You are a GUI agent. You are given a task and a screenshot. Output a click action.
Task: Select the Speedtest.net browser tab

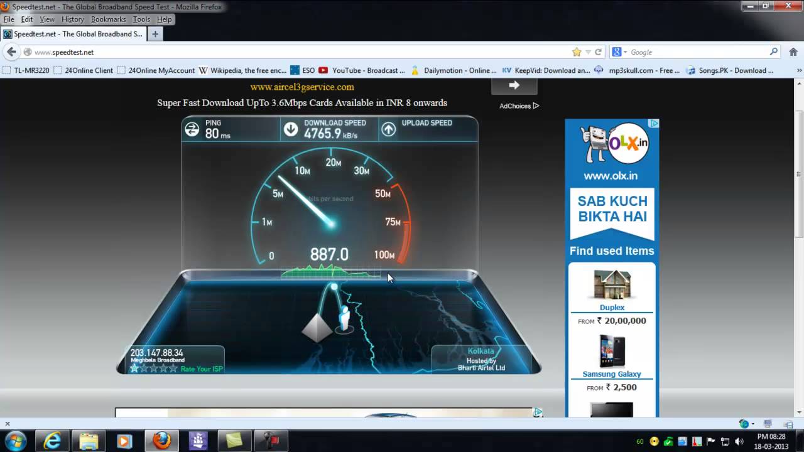[x=73, y=34]
